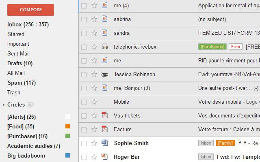The image size is (260, 162).
Task: Open the Spam (117) folder
Action: point(22,83)
